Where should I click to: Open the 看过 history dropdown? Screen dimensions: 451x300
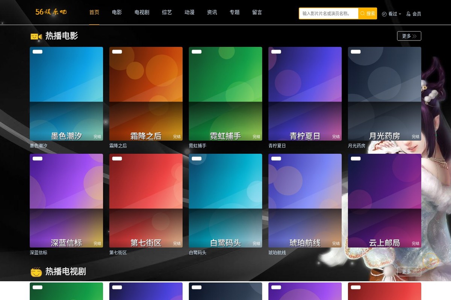coord(391,14)
